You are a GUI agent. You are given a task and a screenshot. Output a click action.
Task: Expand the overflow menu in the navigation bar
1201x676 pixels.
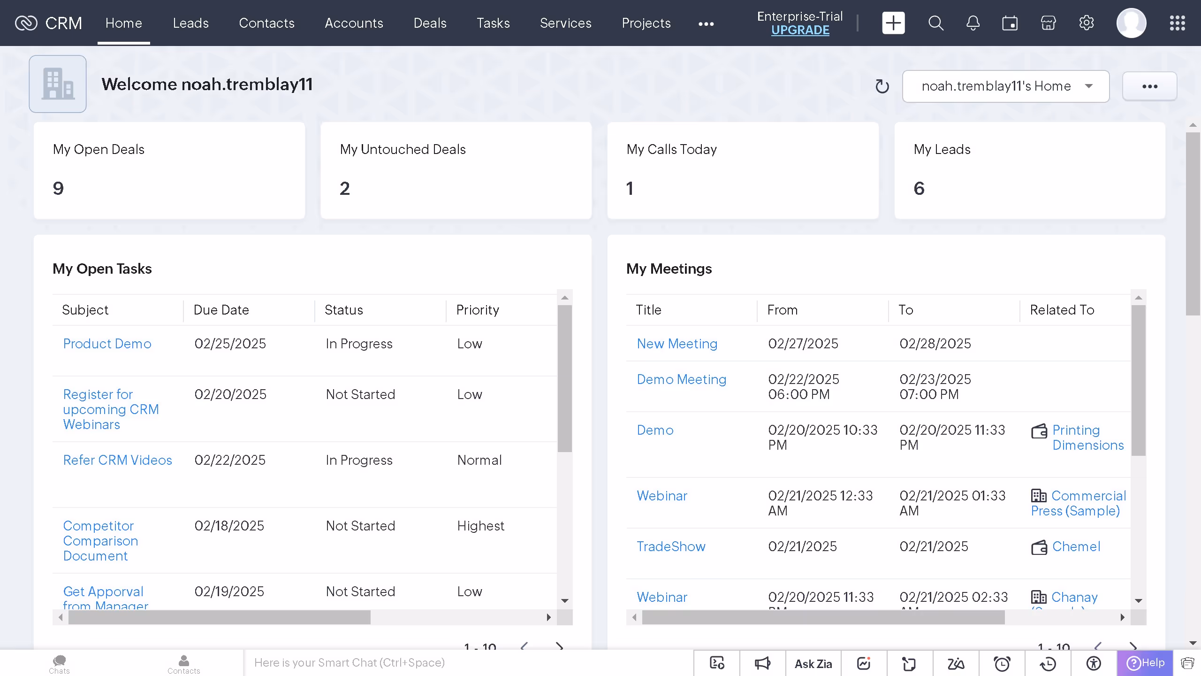coord(706,23)
